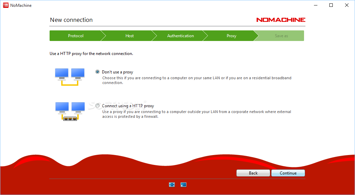The width and height of the screenshot is (355, 195).
Task: Select "Connect using a HTTP proxy" option
Action: (97, 106)
